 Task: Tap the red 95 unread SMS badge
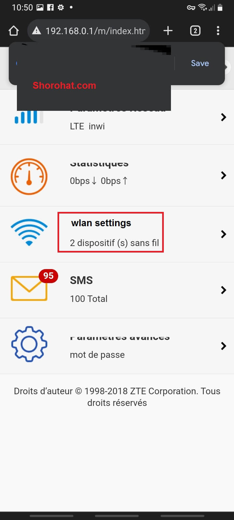coord(48,276)
